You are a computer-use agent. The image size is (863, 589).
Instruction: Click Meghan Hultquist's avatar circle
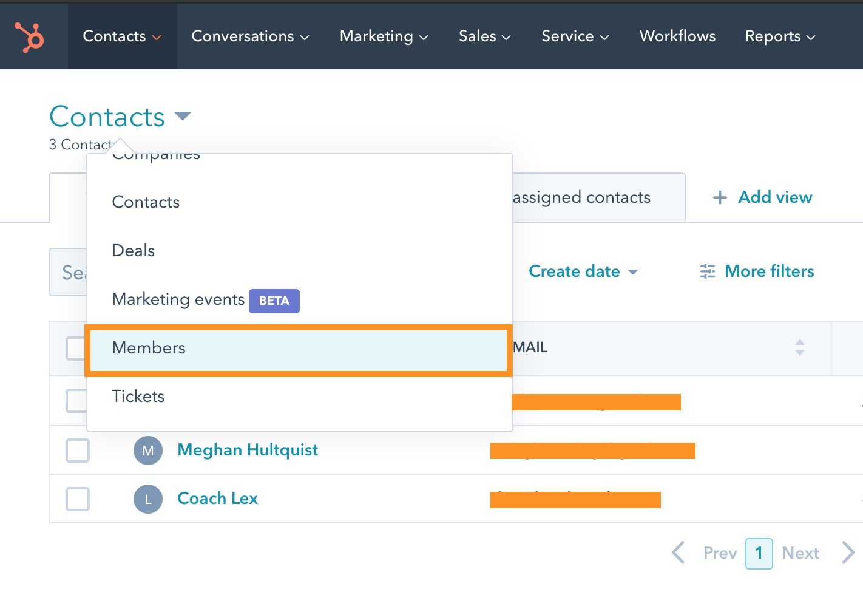coord(148,451)
